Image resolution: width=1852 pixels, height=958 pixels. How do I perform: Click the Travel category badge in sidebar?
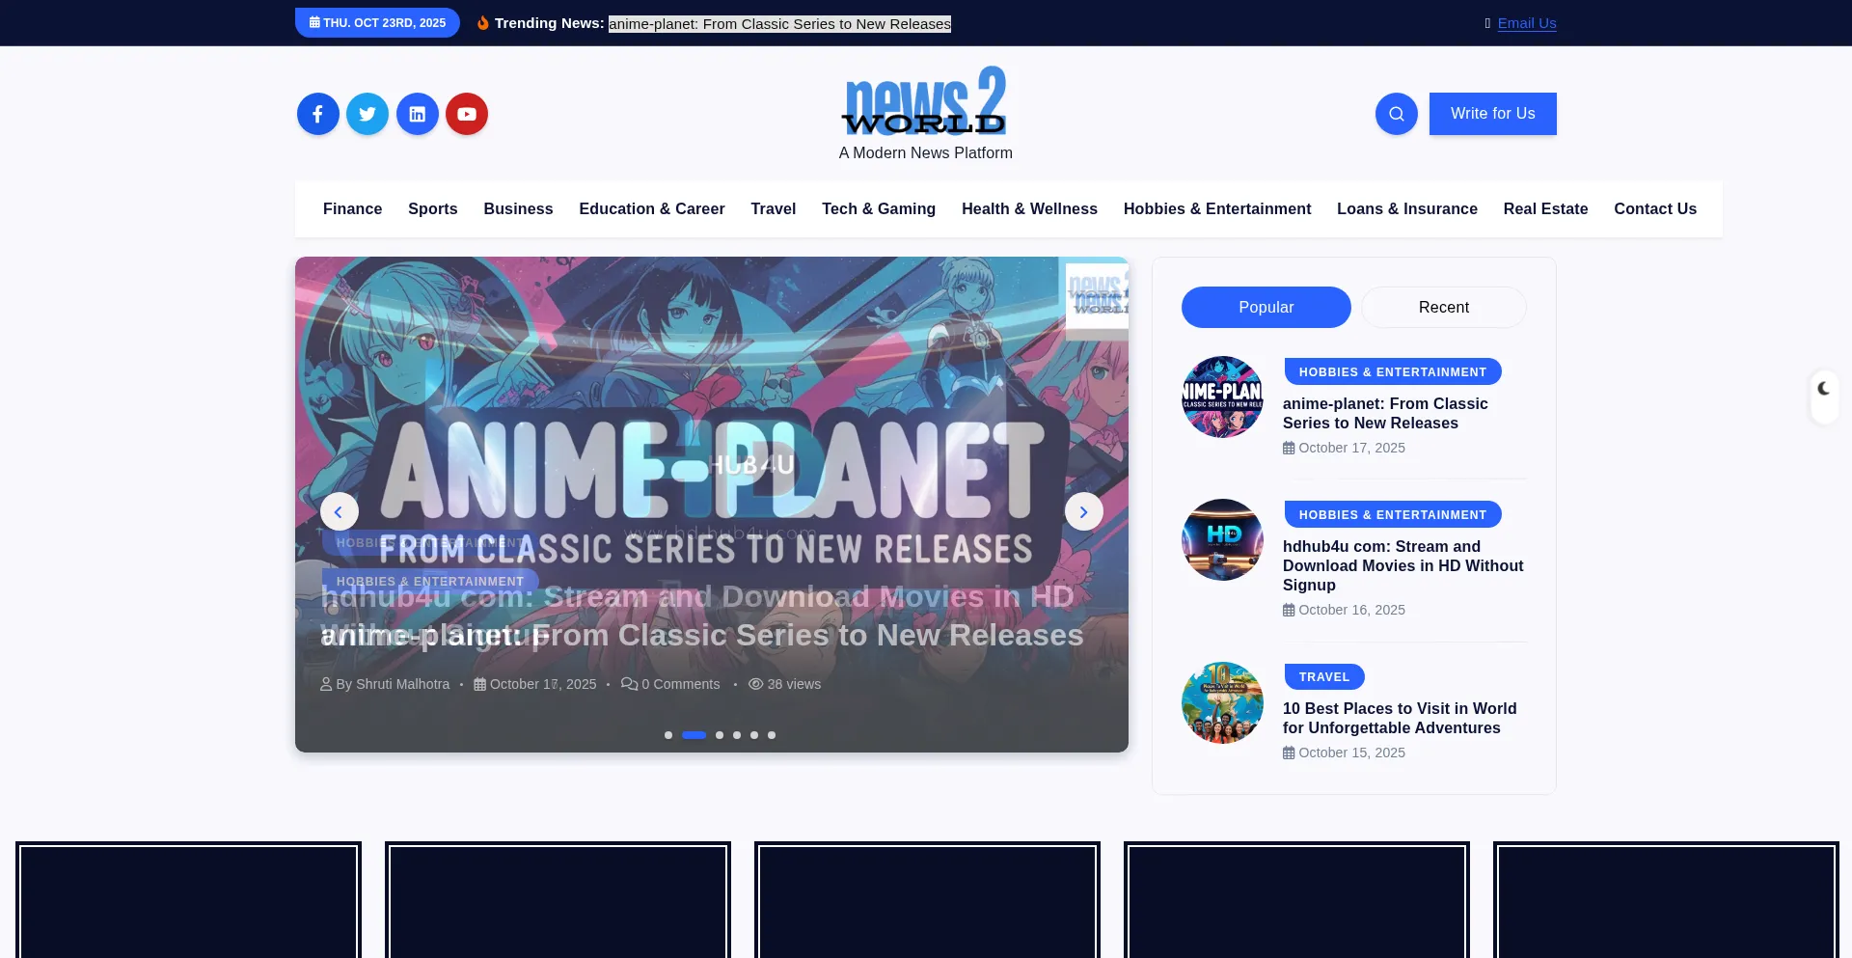(x=1323, y=677)
